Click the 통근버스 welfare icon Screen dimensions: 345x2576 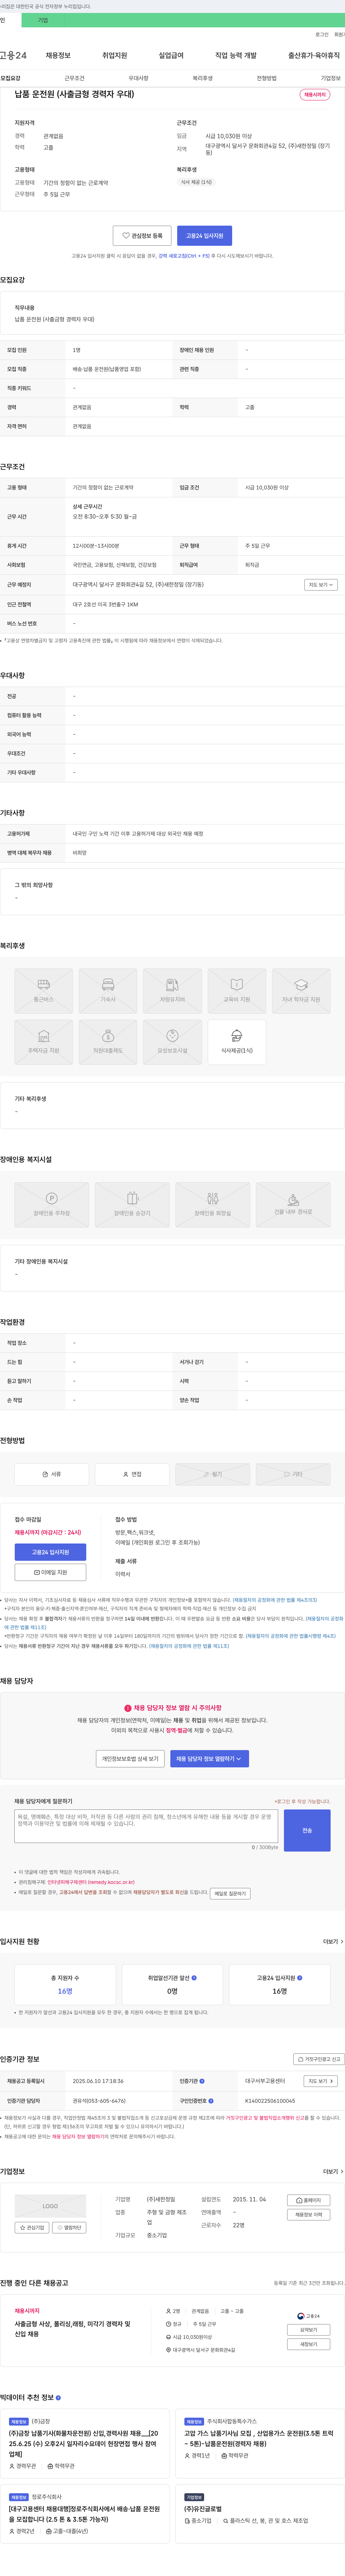coord(44,991)
